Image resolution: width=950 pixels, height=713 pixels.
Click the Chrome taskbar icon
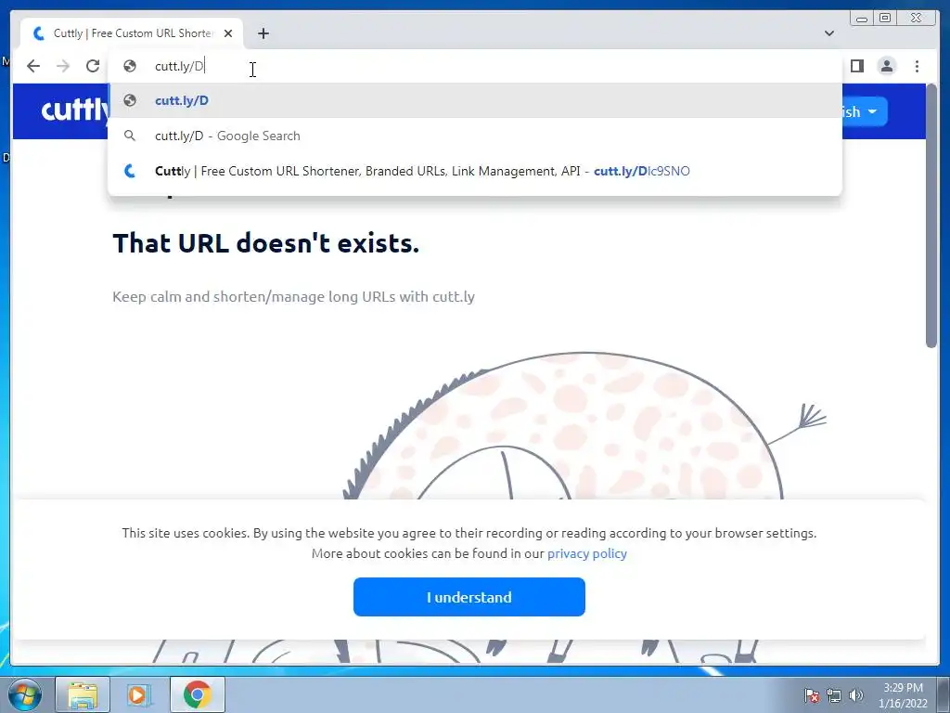[x=197, y=694]
